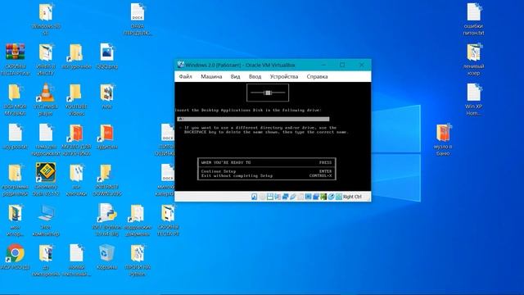The image size is (524, 295).
Task: Select the INTERNET DOWNLOADS folder shortcut
Action: click(106, 173)
